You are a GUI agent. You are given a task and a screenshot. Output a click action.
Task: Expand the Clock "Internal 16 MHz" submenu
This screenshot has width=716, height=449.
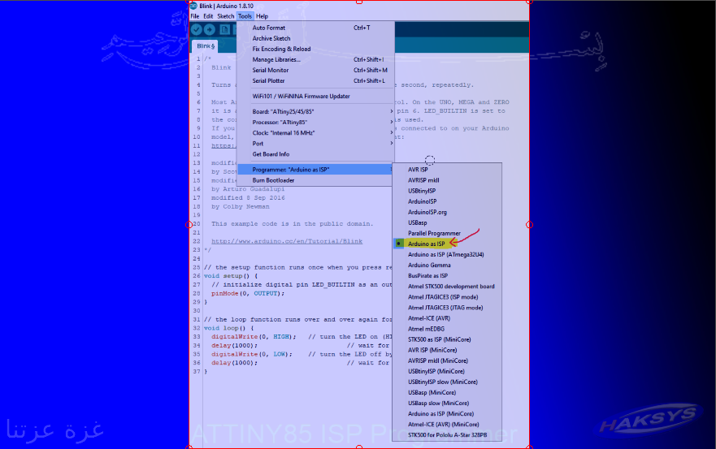click(x=315, y=133)
